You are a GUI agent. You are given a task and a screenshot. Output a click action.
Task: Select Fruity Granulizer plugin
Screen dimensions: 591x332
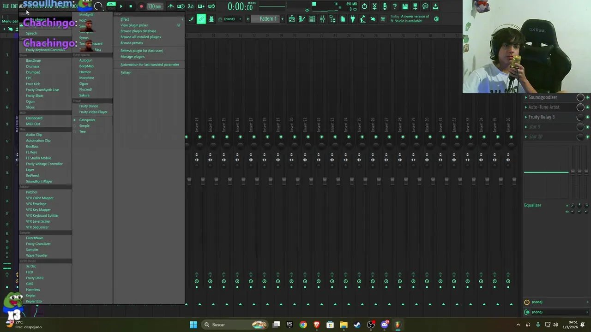38,244
